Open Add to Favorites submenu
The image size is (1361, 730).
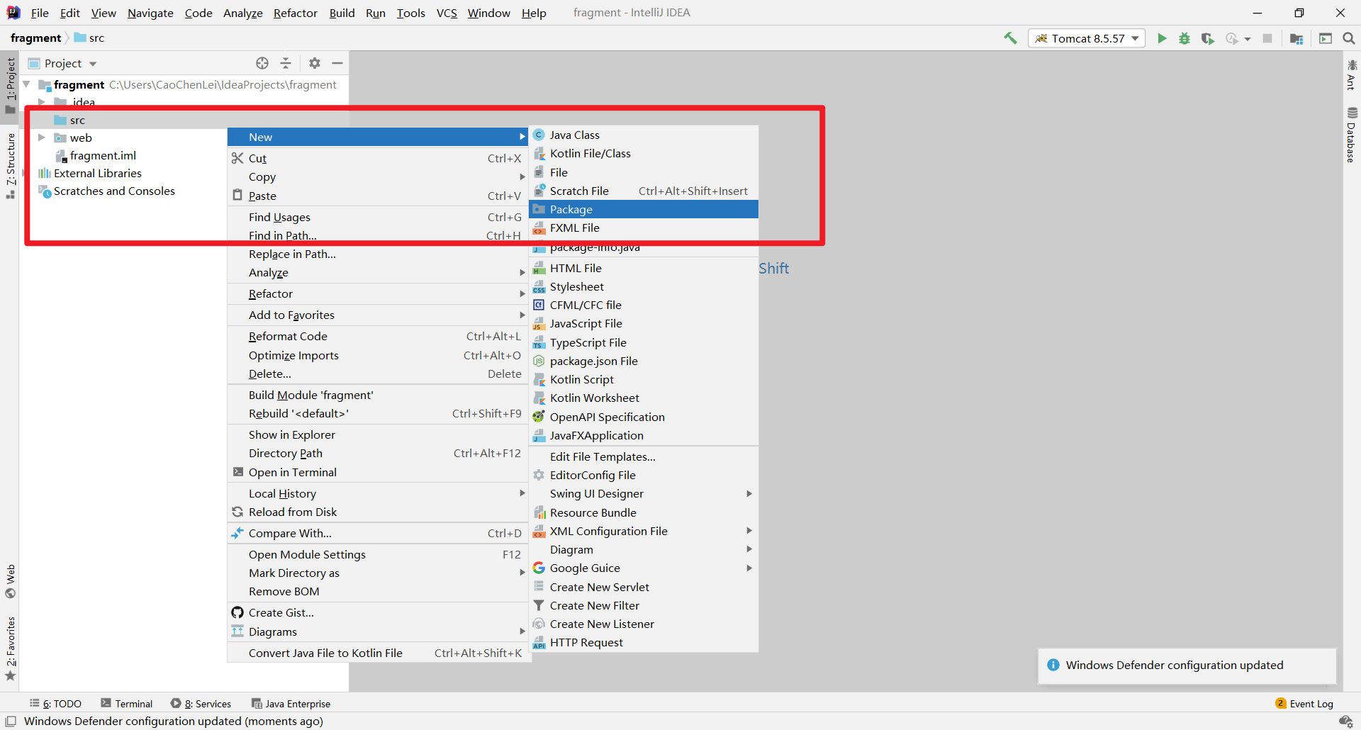tap(378, 315)
